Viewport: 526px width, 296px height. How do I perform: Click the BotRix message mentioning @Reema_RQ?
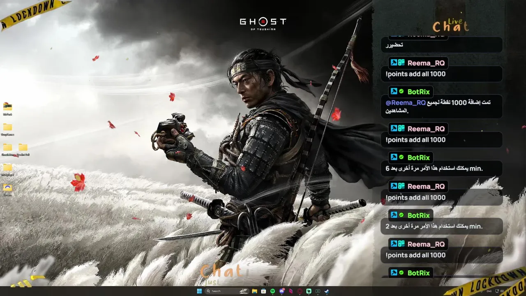442,106
